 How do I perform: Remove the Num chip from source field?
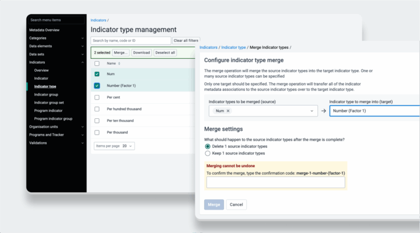point(228,111)
